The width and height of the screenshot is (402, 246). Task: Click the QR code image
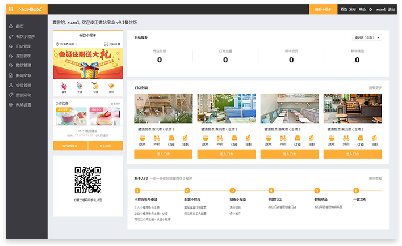87,180
